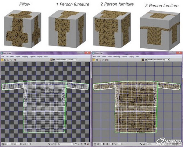Click the 2 Person furniture cube preview
Image resolution: width=183 pixels, height=147 pixels.
tap(112, 29)
